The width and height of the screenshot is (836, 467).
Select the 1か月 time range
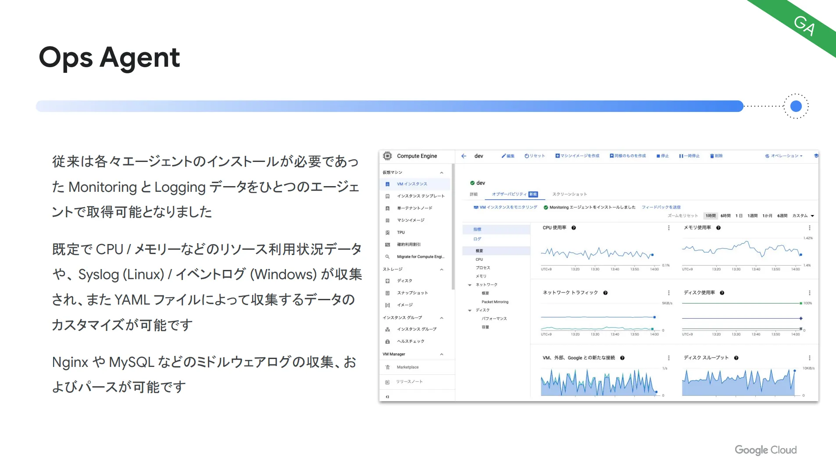pos(767,216)
